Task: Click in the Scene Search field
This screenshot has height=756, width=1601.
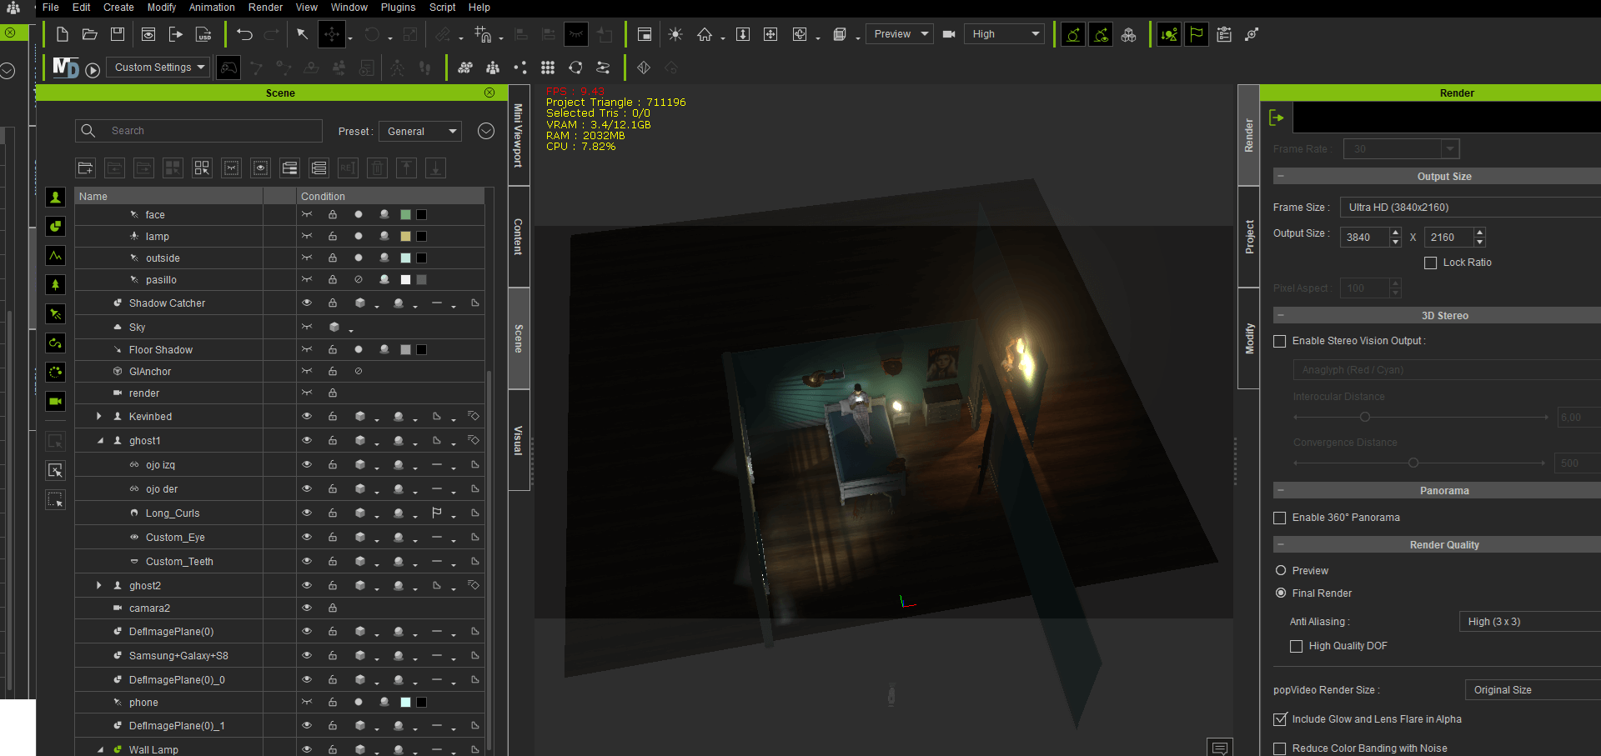Action: 198,131
